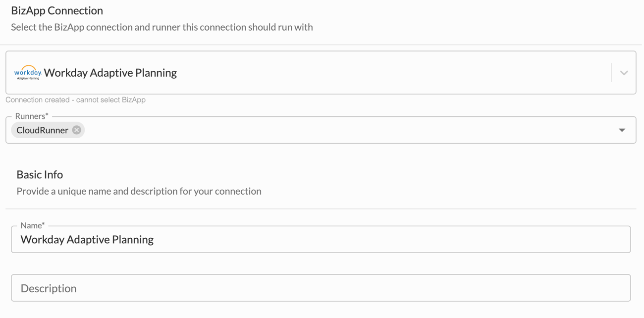Image resolution: width=644 pixels, height=318 pixels.
Task: Click the Basic Info section heading
Action: point(40,174)
